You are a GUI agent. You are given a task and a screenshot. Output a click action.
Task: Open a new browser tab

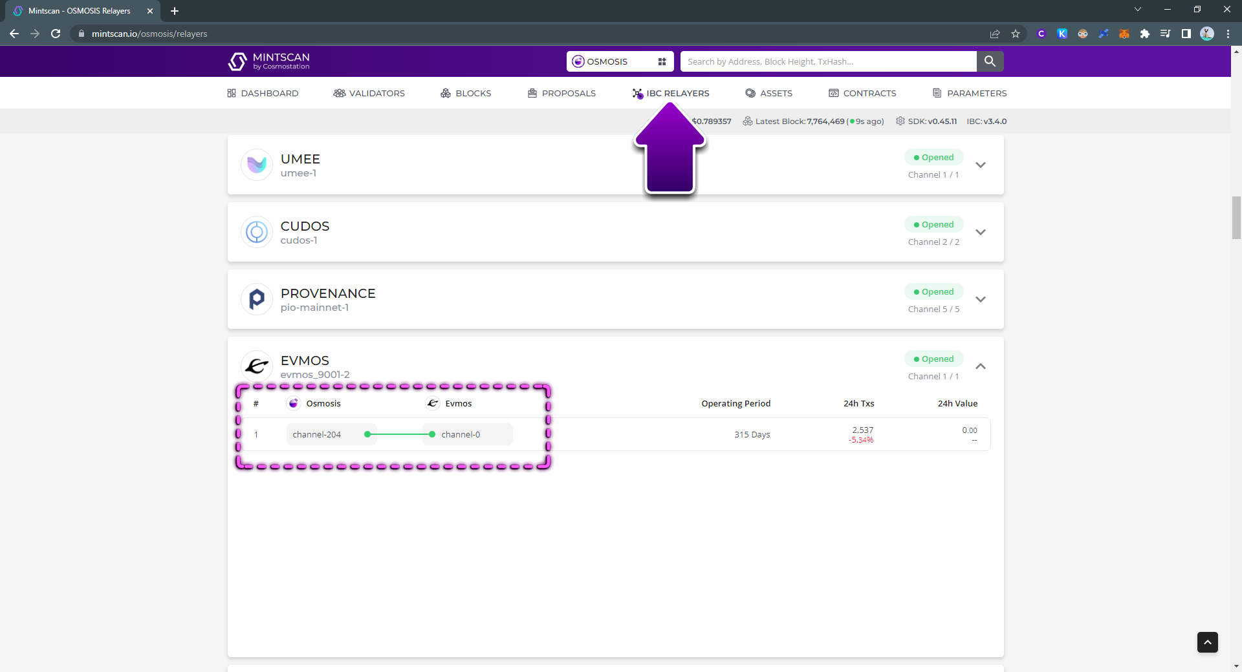coord(175,11)
